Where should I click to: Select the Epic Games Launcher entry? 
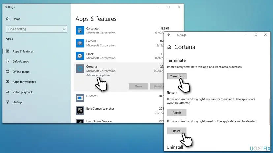point(119,111)
